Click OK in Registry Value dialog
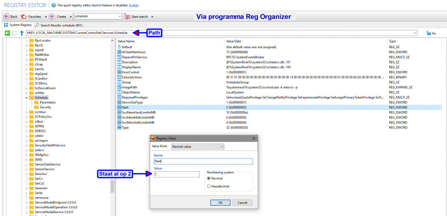The width and height of the screenshot is (447, 216). point(220,203)
